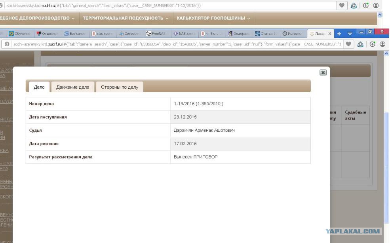The width and height of the screenshot is (390, 243).
Task: Click the Судья row label
Action: pyautogui.click(x=35, y=130)
